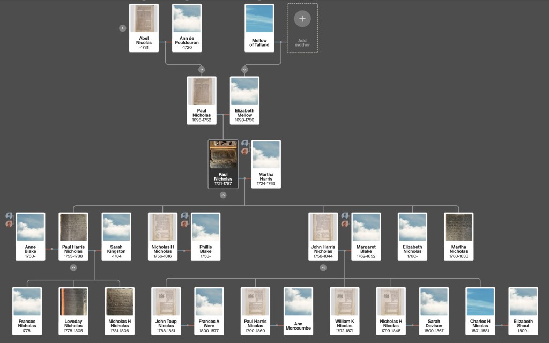
Task: Click Martha Harris's orange mother icon
Action: [245, 152]
